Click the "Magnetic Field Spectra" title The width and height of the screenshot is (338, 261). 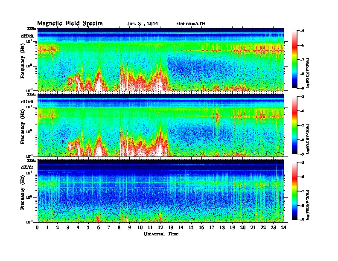tap(70, 23)
